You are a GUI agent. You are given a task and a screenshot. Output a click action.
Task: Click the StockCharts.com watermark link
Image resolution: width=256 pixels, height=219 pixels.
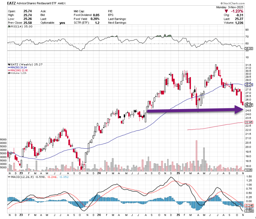tap(241, 2)
